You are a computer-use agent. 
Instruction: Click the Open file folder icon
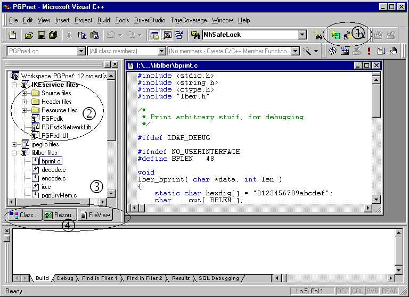29,35
